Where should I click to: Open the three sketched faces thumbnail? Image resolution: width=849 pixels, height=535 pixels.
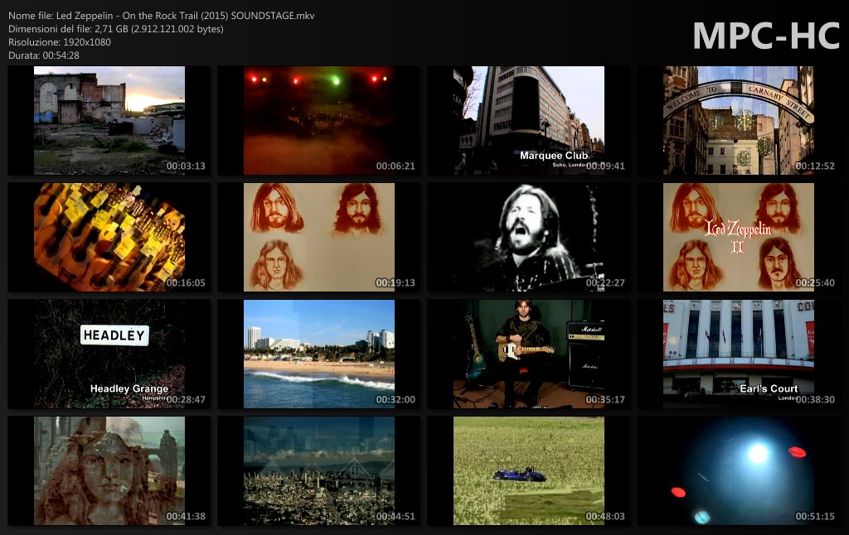click(319, 237)
